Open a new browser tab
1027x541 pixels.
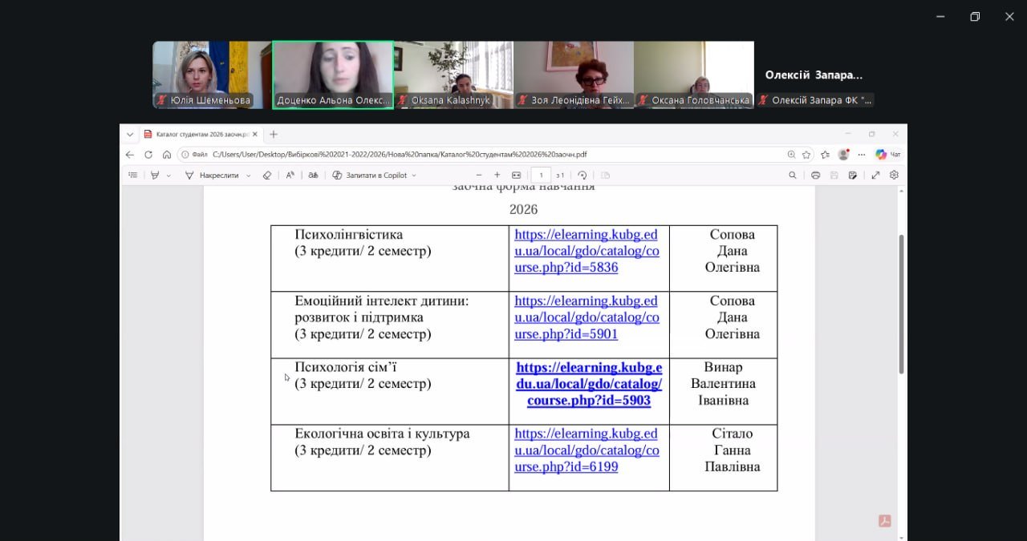click(274, 134)
